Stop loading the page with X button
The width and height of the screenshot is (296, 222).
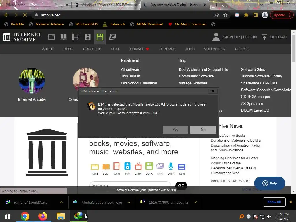pyautogui.click(x=25, y=15)
